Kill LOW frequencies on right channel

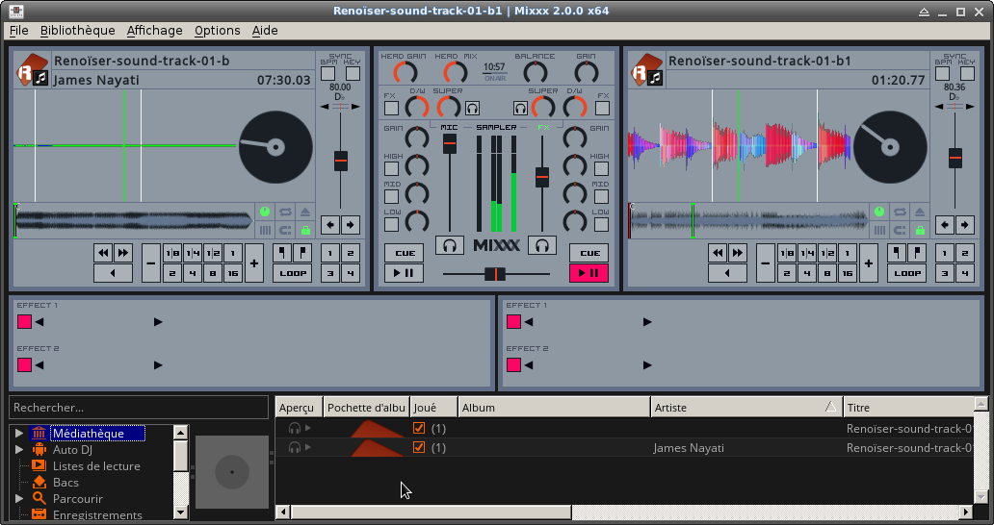pyautogui.click(x=602, y=225)
